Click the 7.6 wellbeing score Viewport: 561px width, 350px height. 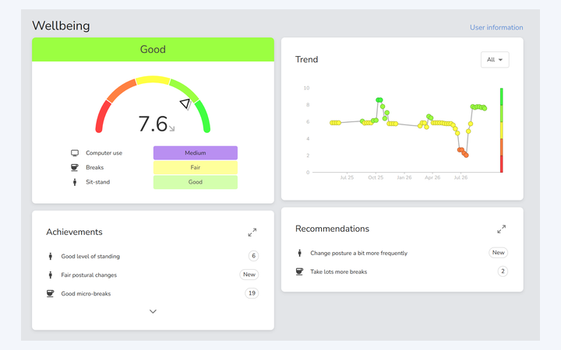(153, 124)
